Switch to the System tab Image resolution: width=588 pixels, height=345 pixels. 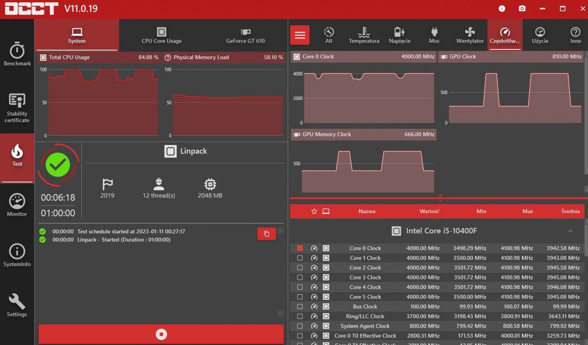point(77,35)
